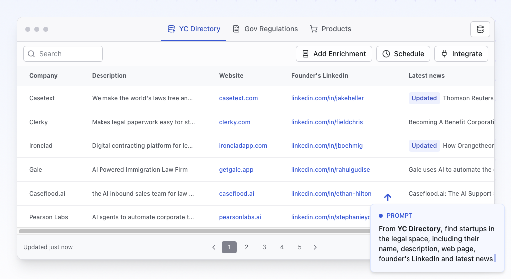Go to page 4
Image resolution: width=511 pixels, height=279 pixels.
(282, 247)
